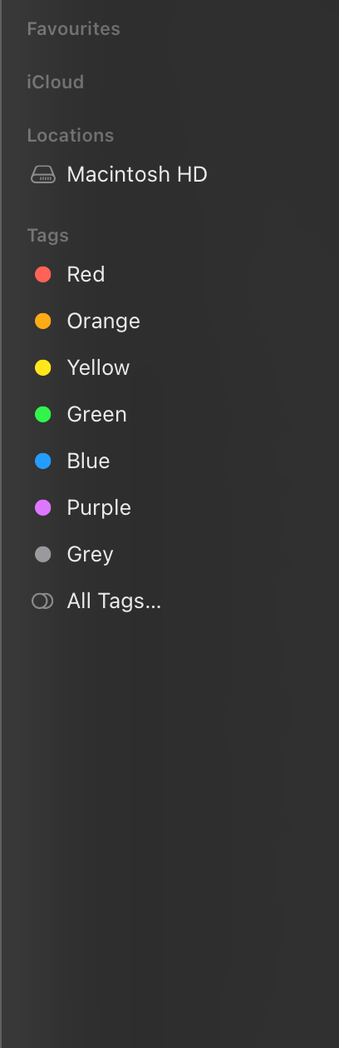This screenshot has width=339, height=1048.
Task: Select the Orange tag label
Action: [x=103, y=322]
